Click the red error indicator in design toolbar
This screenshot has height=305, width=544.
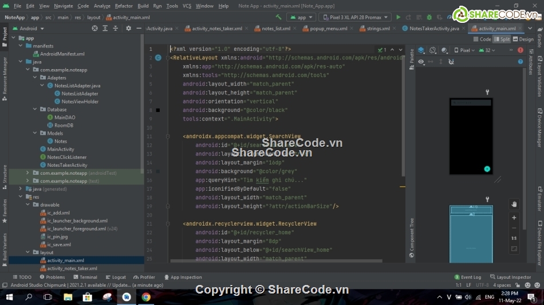520,50
